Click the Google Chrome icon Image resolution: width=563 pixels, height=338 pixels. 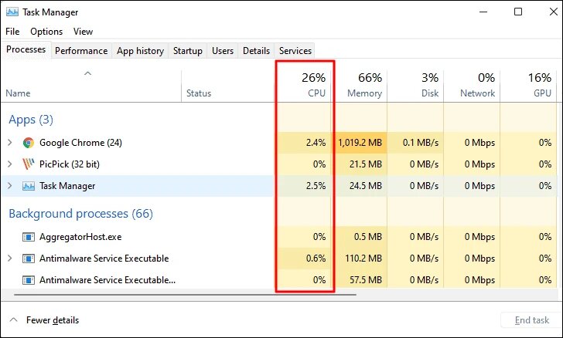tap(29, 143)
